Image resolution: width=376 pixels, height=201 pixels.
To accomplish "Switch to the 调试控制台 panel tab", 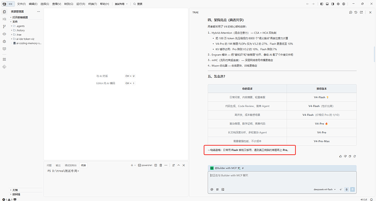I will click(x=70, y=165).
